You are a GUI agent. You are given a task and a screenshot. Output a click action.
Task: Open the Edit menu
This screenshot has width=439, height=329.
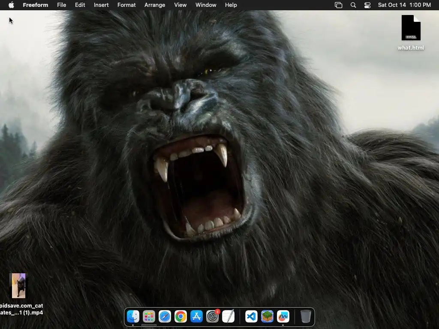(x=80, y=5)
